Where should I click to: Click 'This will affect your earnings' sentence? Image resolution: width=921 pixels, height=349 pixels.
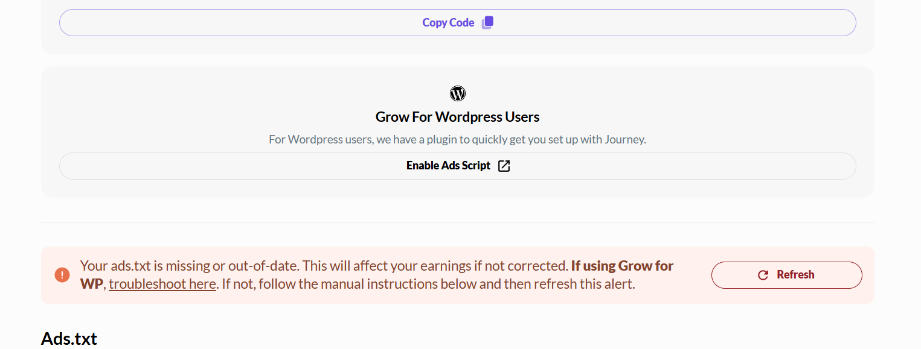pyautogui.click(x=435, y=266)
